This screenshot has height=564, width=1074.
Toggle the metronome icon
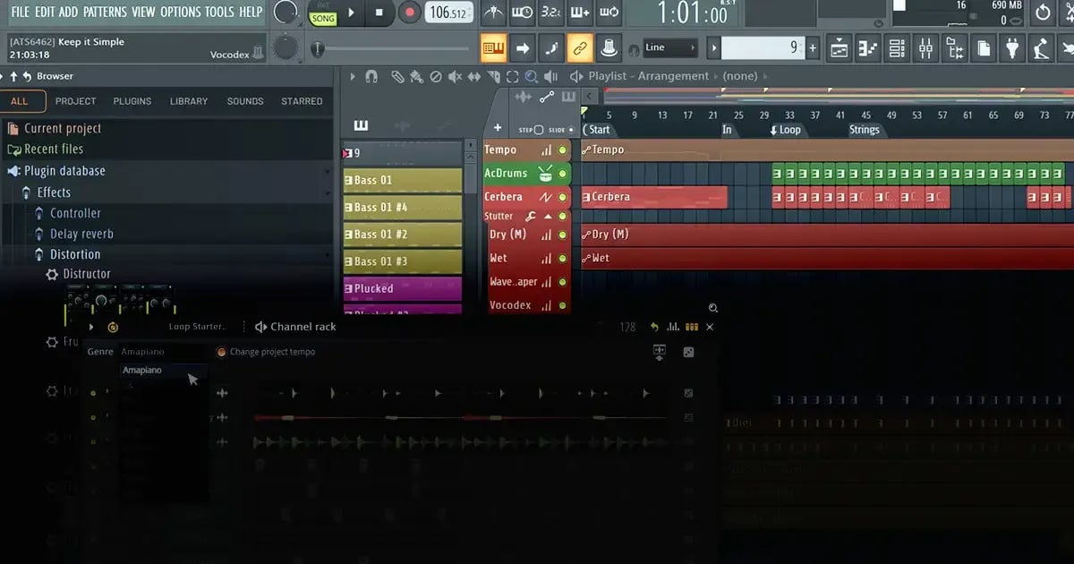(493, 13)
